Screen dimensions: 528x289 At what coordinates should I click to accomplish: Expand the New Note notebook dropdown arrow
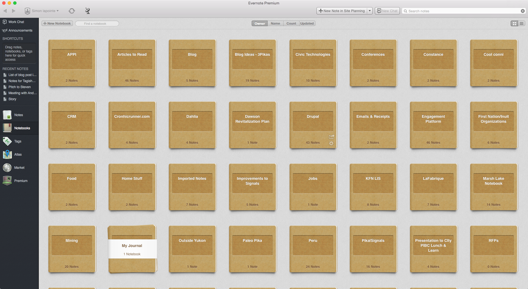tap(370, 11)
